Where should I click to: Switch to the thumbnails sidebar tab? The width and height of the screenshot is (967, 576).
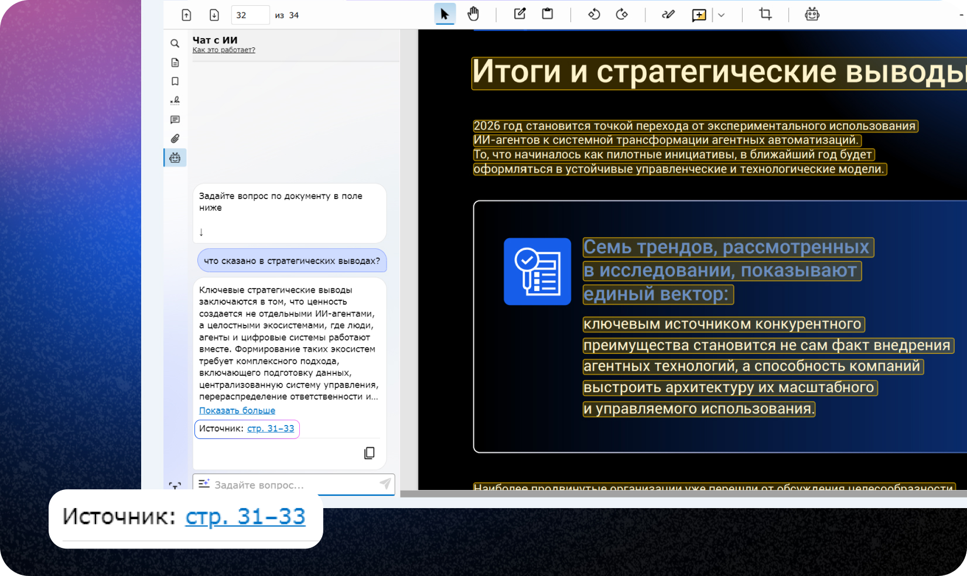pos(175,62)
